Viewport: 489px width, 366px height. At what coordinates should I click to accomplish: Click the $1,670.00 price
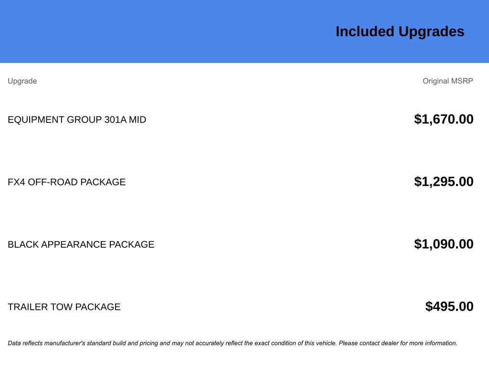[x=444, y=119]
